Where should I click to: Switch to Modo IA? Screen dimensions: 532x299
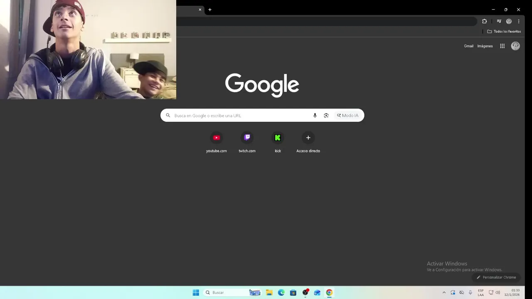347,115
